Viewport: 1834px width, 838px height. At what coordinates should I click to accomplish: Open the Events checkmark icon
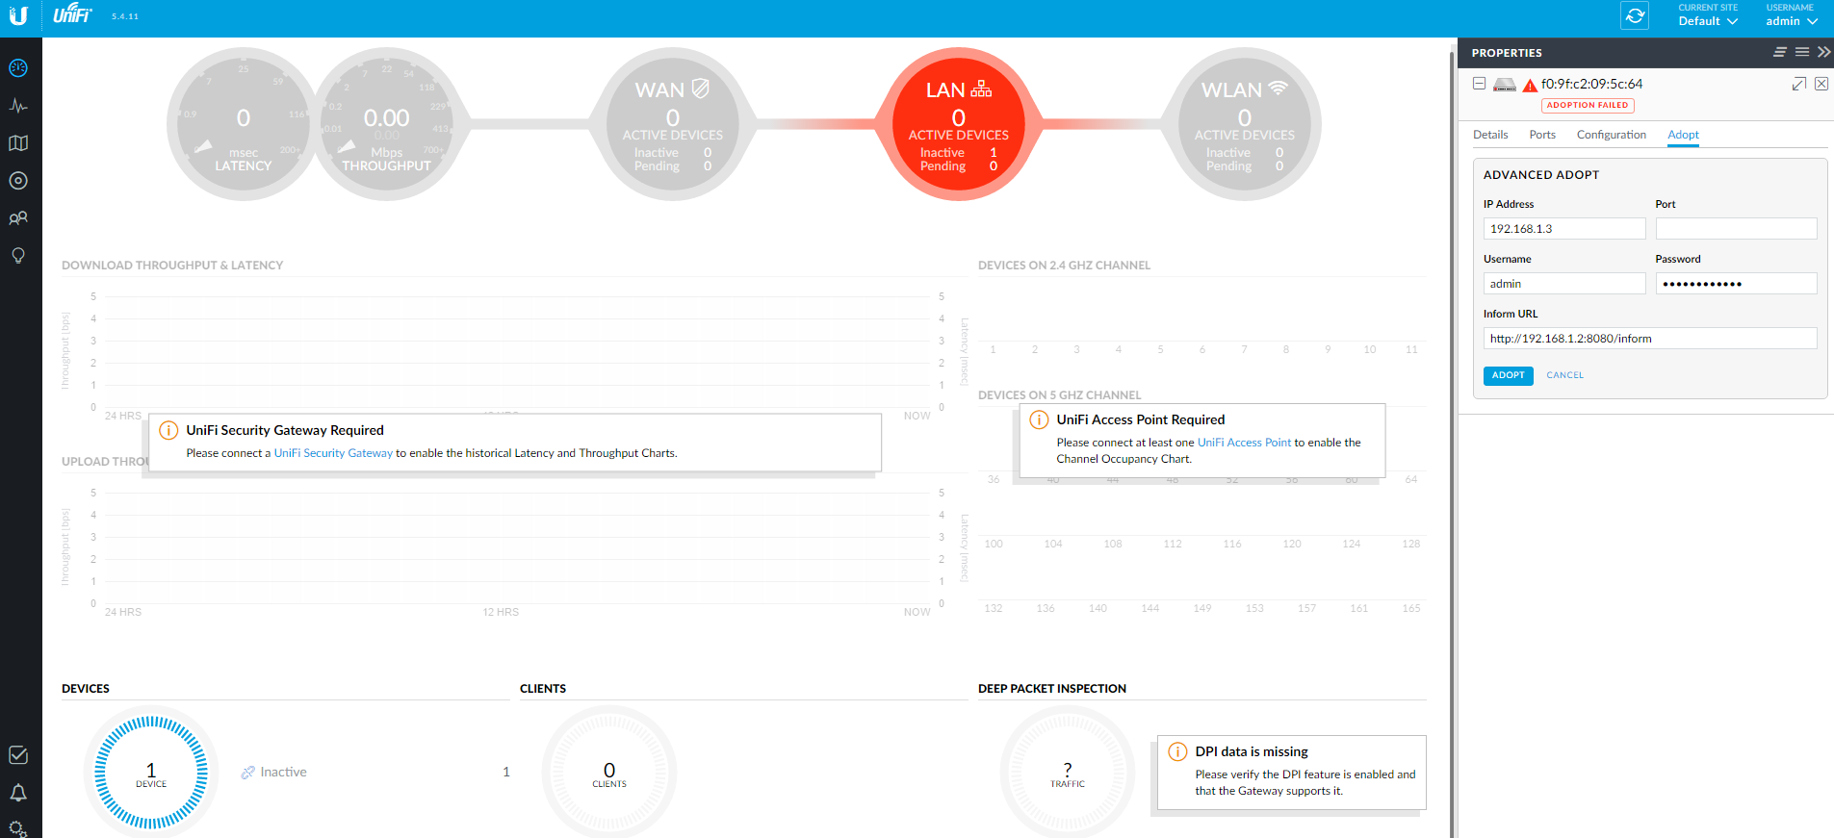(x=18, y=755)
